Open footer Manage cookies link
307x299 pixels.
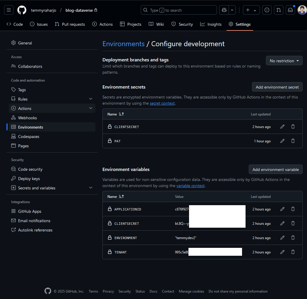pos(191,291)
